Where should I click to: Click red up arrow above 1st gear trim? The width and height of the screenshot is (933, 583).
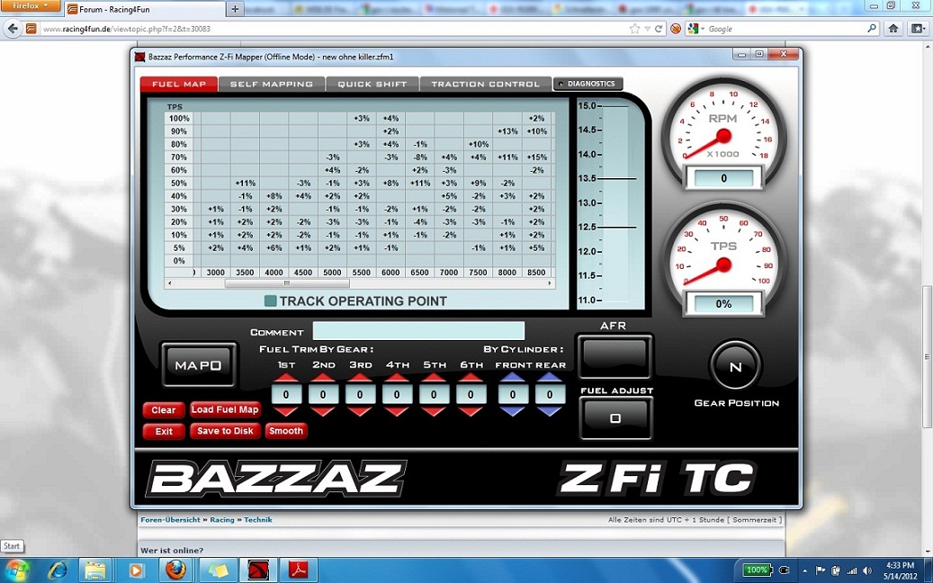[x=286, y=377]
